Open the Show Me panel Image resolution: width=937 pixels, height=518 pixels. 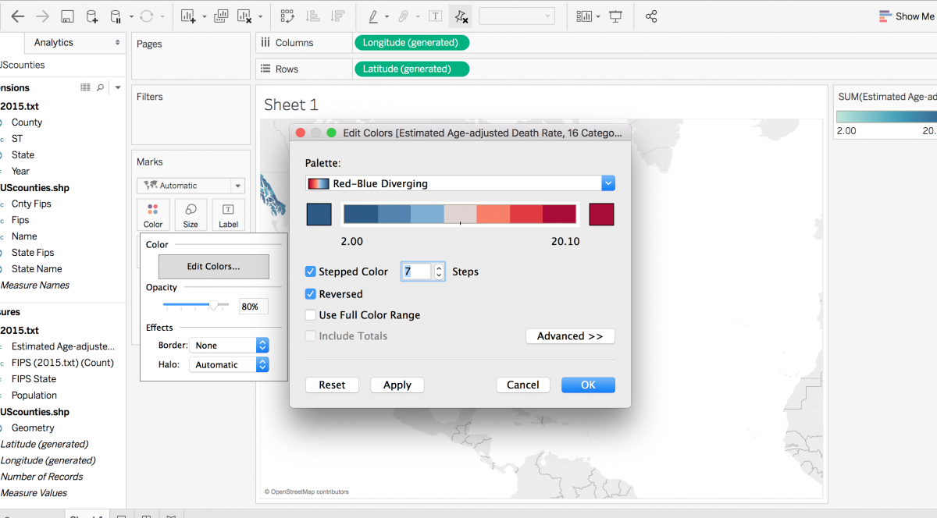[x=906, y=16]
